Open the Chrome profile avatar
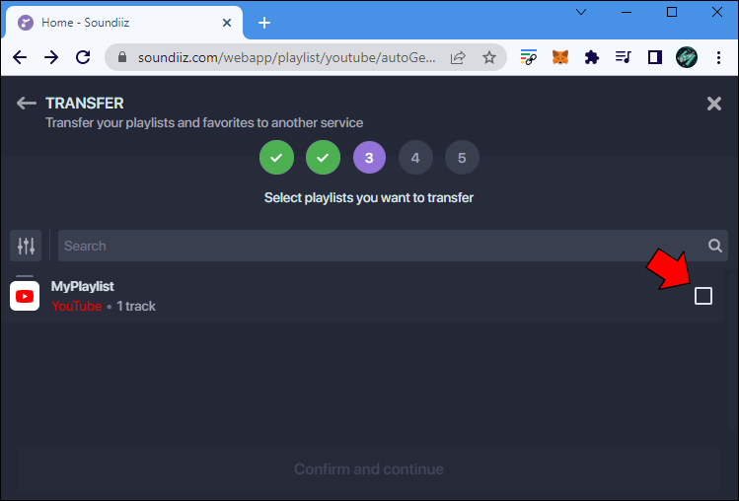 click(x=687, y=57)
